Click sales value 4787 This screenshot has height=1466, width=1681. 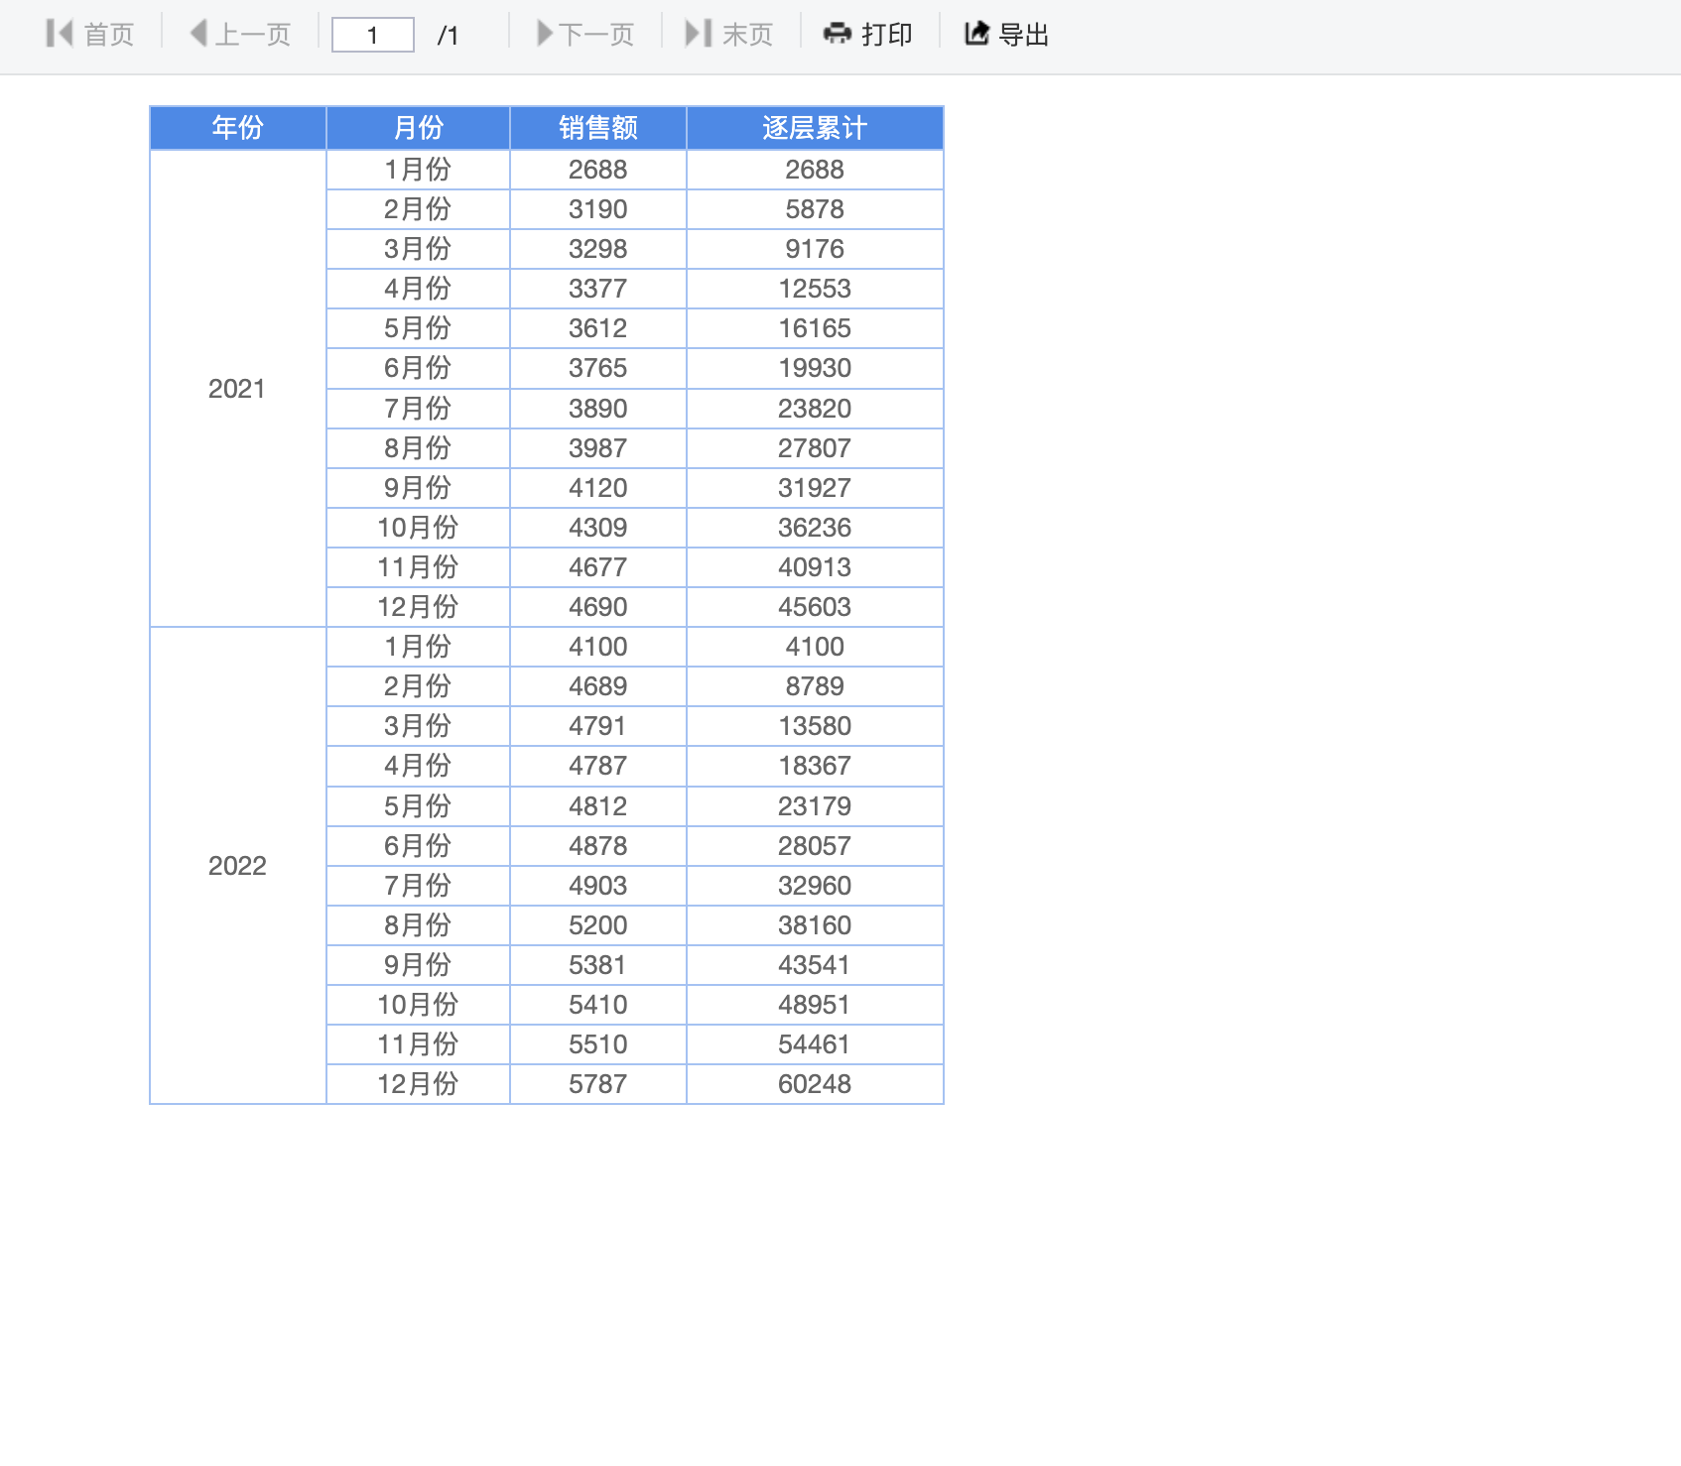coord(598,766)
